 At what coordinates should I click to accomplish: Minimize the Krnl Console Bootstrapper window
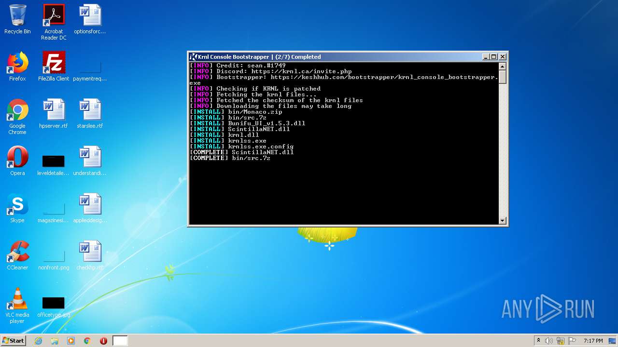point(486,57)
